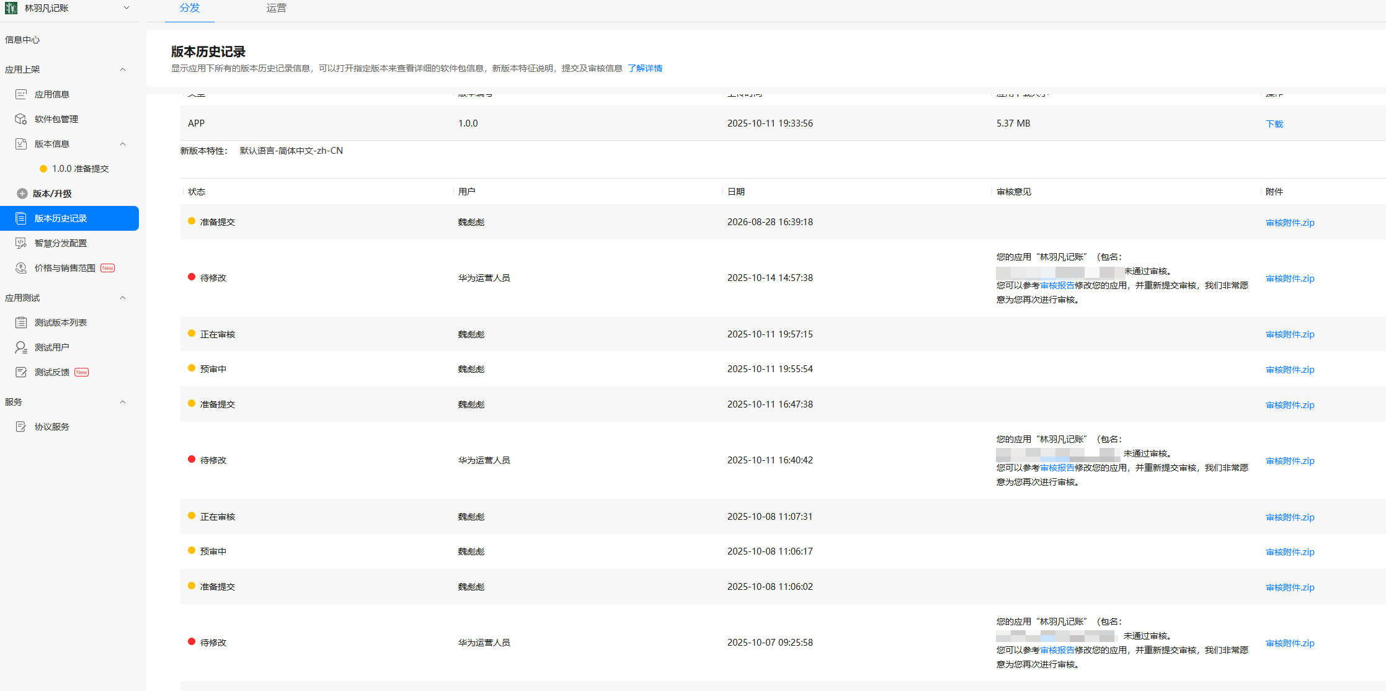This screenshot has height=691, width=1386.
Task: Click the date 2025-10-08 11:06:02
Action: pyautogui.click(x=770, y=587)
